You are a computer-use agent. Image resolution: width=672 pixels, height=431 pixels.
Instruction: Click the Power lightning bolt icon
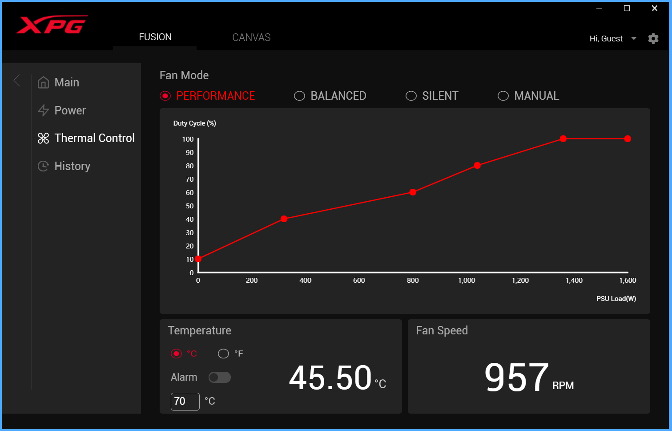[x=43, y=110]
